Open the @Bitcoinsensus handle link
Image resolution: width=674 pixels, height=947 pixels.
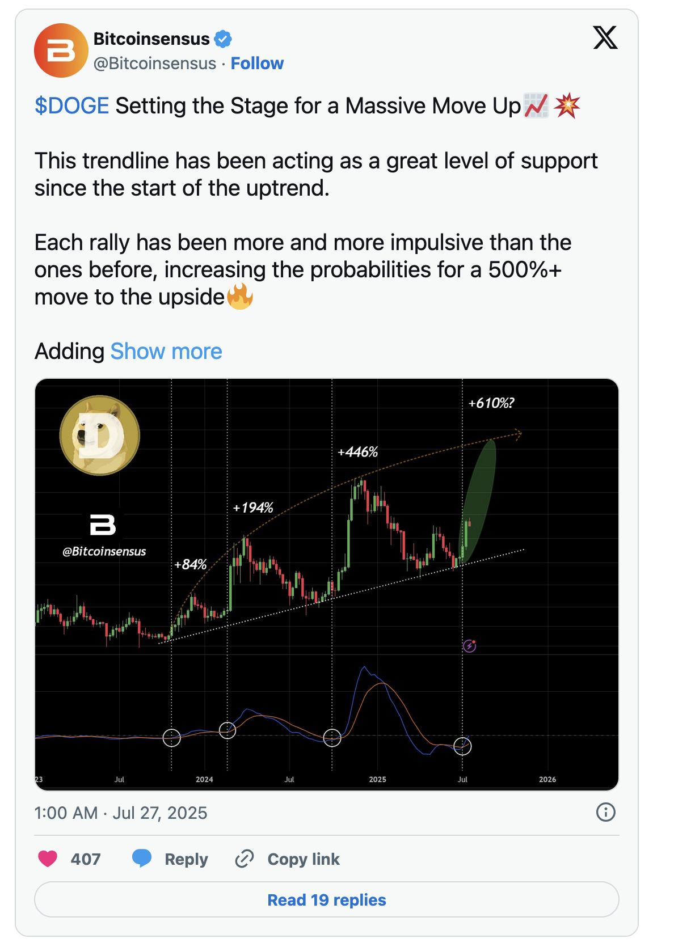pyautogui.click(x=155, y=63)
